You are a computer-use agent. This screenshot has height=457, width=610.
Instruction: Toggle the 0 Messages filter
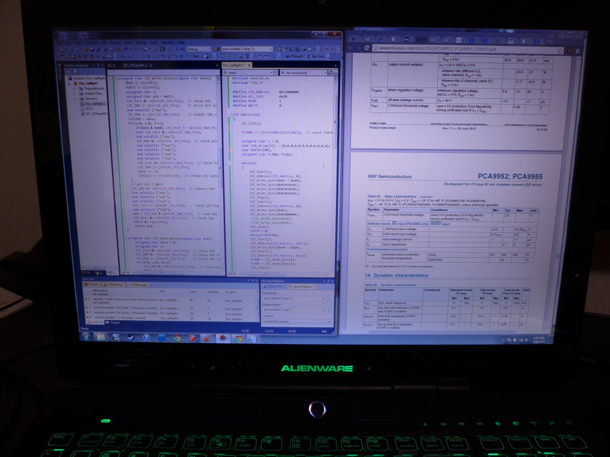(x=138, y=285)
